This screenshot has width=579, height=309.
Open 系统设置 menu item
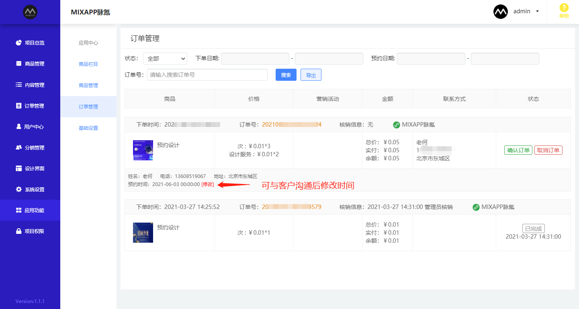35,189
